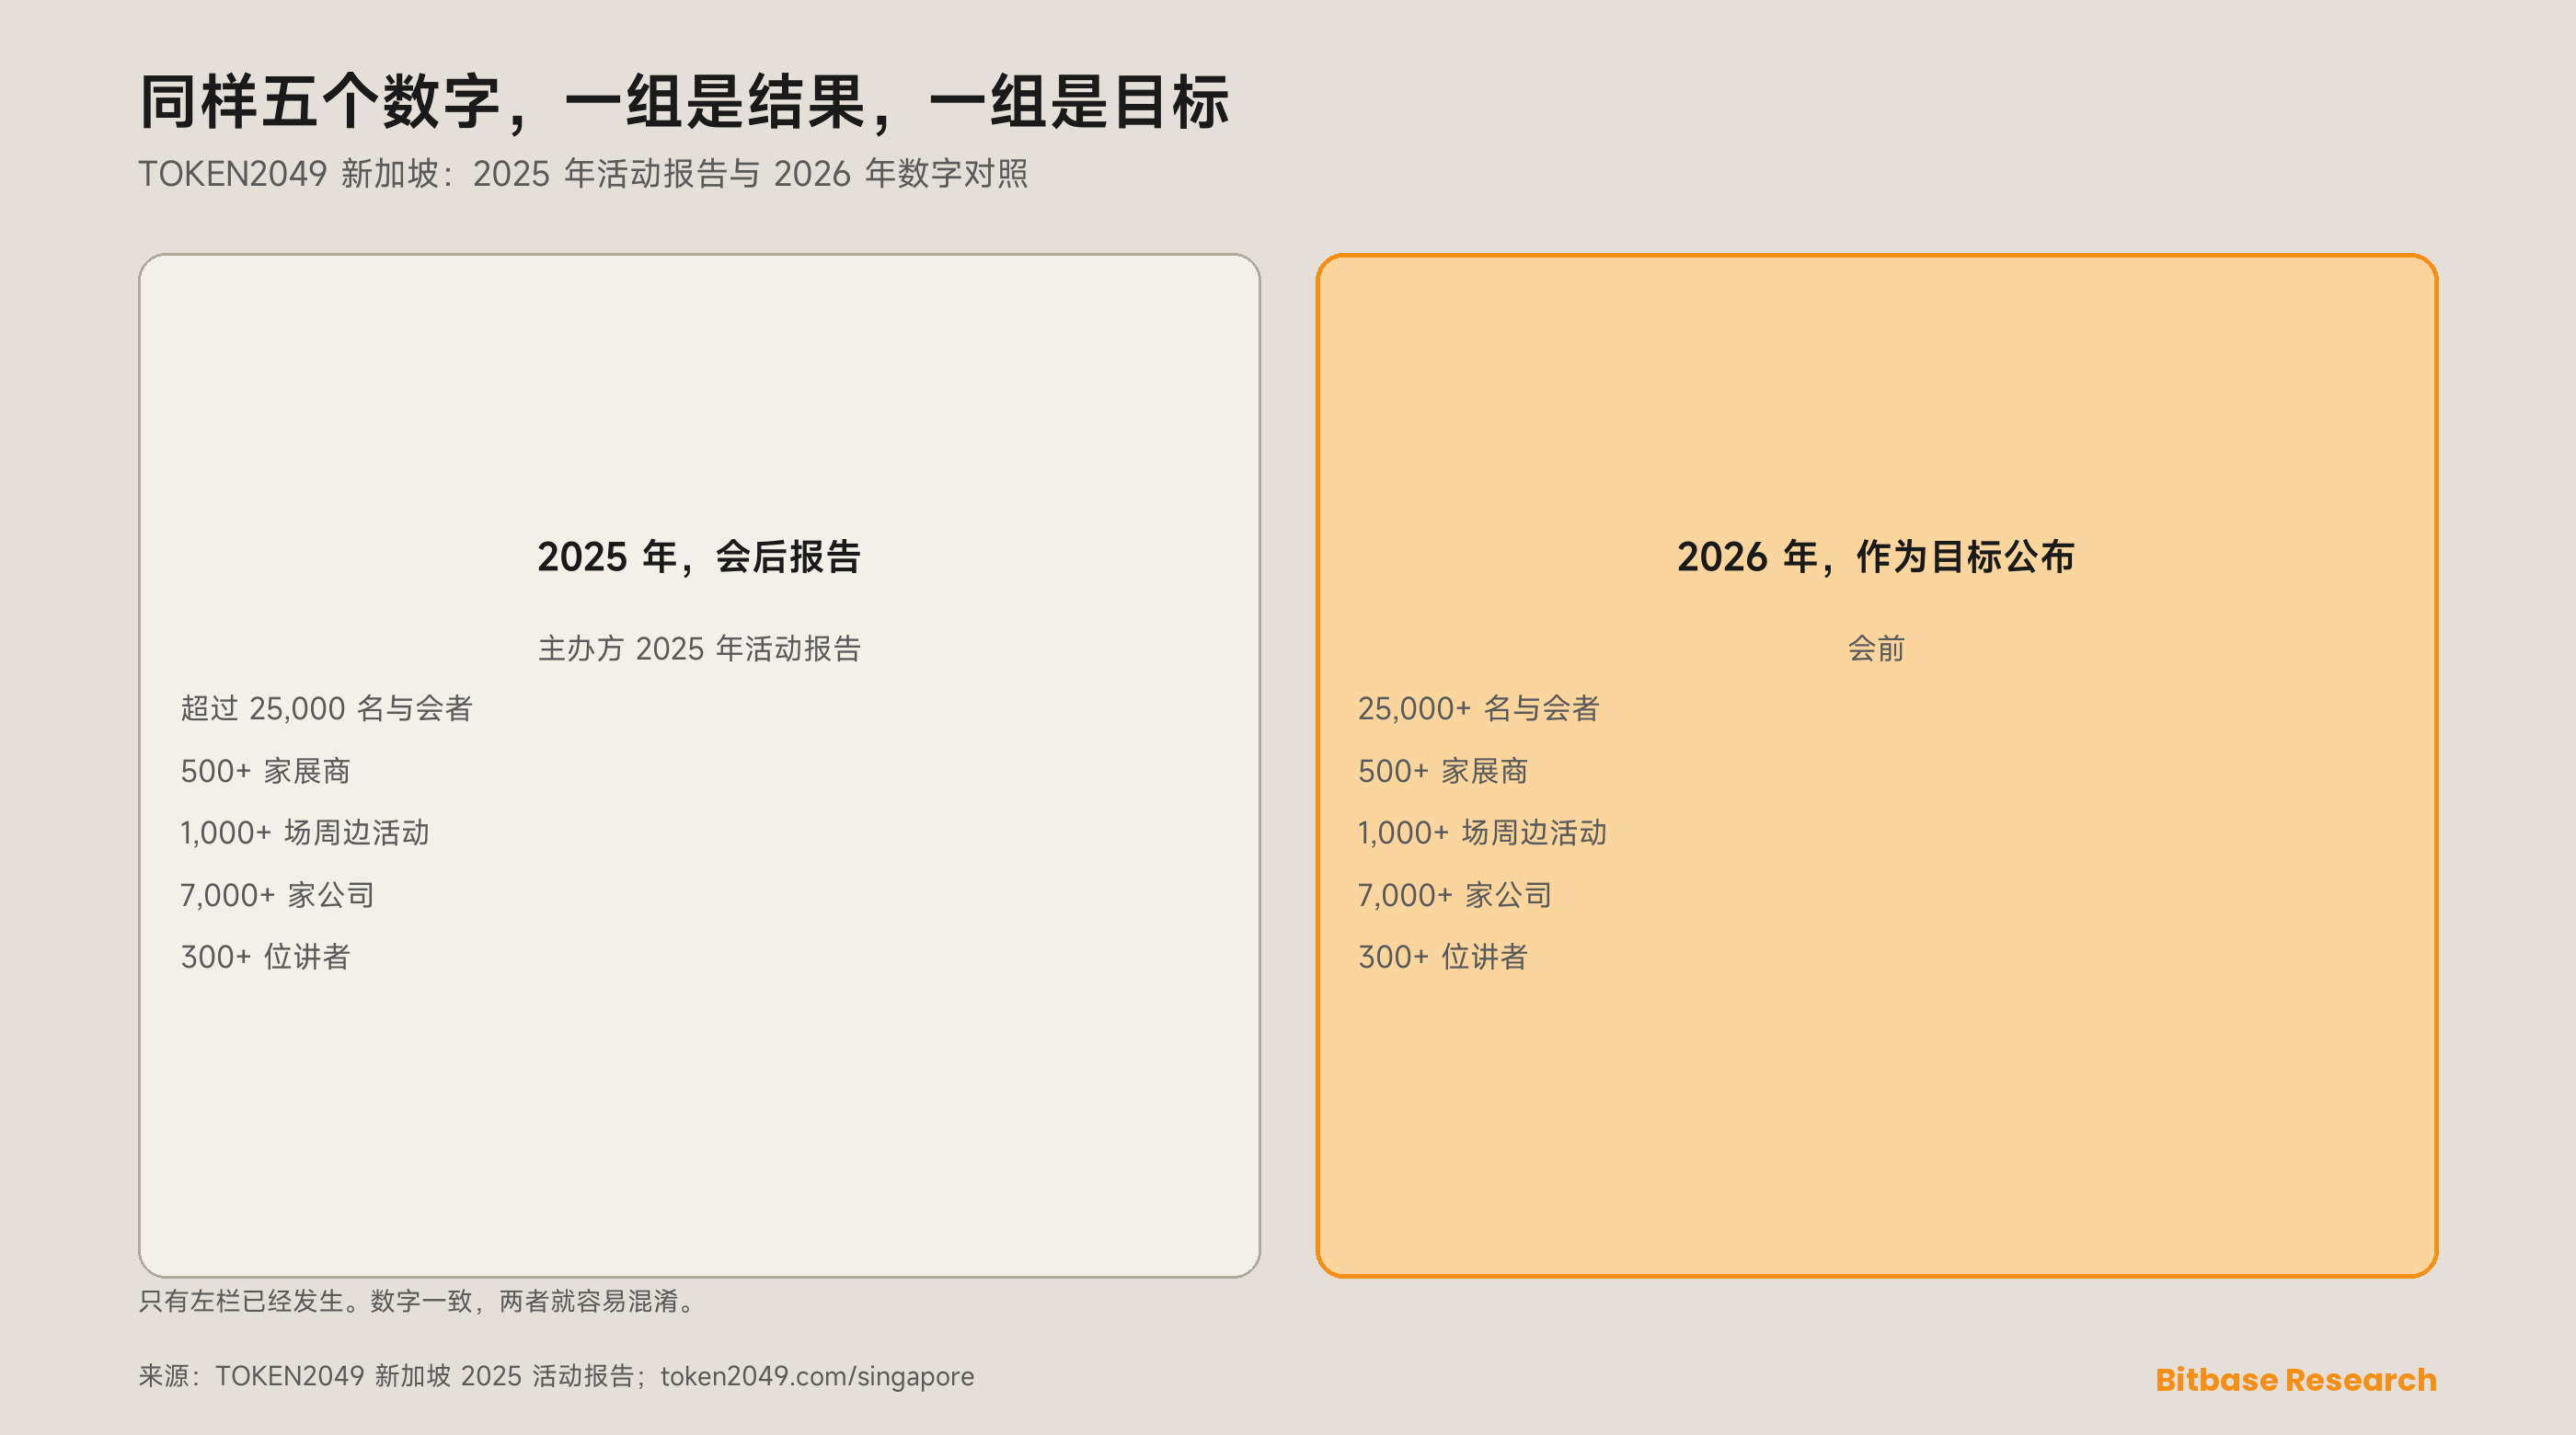Select subtitle starting with TOKEN2049 新加坡：2025 年活动报告

[x=583, y=174]
